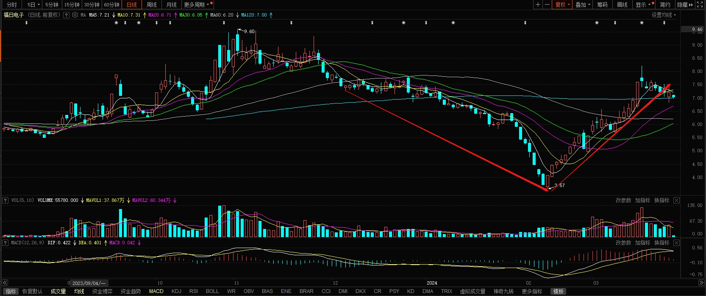The image size is (706, 296).
Task: Select the KDJ indicator tab
Action: 176,291
